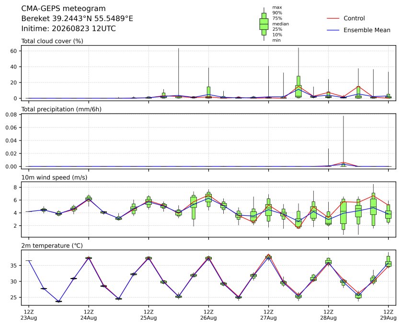Click the cloud cover box at 00Z 28Aug peak

point(299,86)
